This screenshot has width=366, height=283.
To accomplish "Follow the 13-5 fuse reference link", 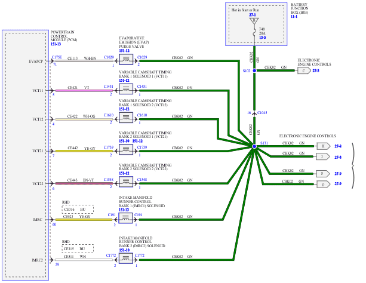I will [262, 38].
